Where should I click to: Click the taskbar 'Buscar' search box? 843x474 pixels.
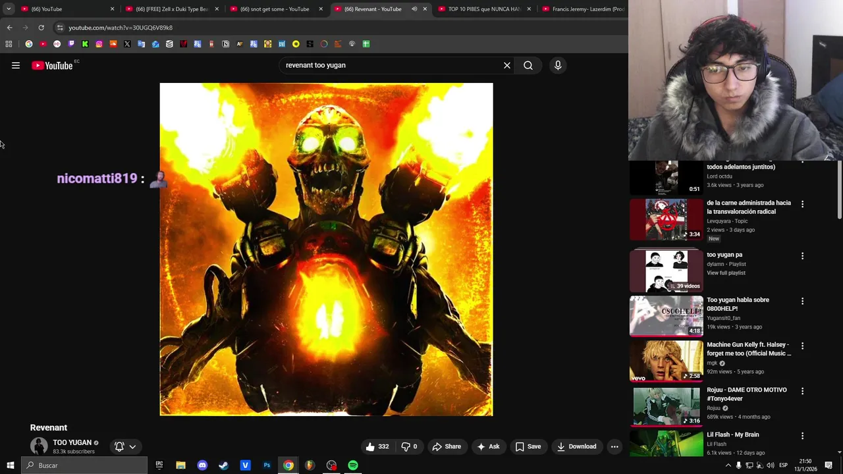pyautogui.click(x=84, y=465)
